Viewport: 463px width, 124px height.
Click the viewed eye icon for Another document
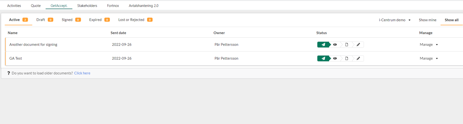[x=335, y=45]
